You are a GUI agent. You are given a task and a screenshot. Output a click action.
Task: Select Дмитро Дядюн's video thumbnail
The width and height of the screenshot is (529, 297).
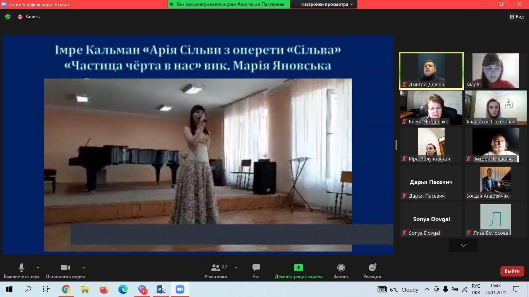431,71
